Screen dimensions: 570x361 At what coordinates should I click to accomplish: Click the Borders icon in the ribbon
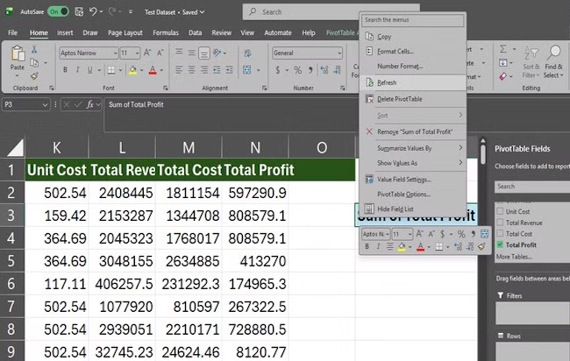click(x=111, y=70)
